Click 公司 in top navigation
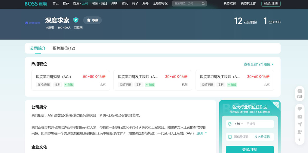308x153 pixels. (x=85, y=4)
